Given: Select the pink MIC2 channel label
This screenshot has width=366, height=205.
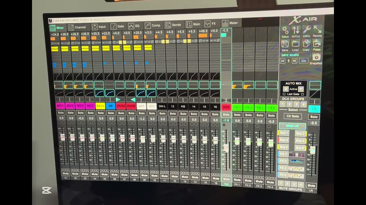Looking at the screenshot, I should [x=70, y=106].
